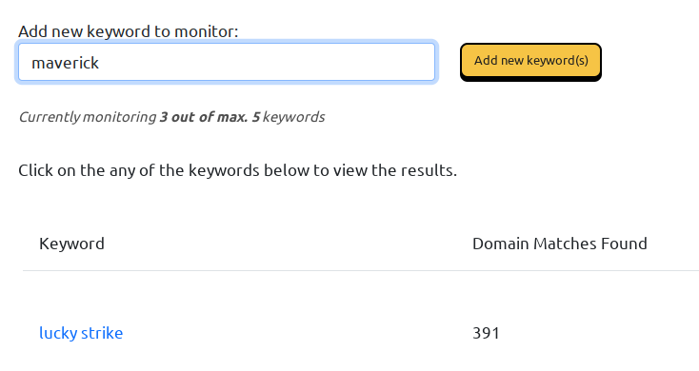Click the Add new keyword(s) button
This screenshot has height=371, width=699.
coord(530,61)
